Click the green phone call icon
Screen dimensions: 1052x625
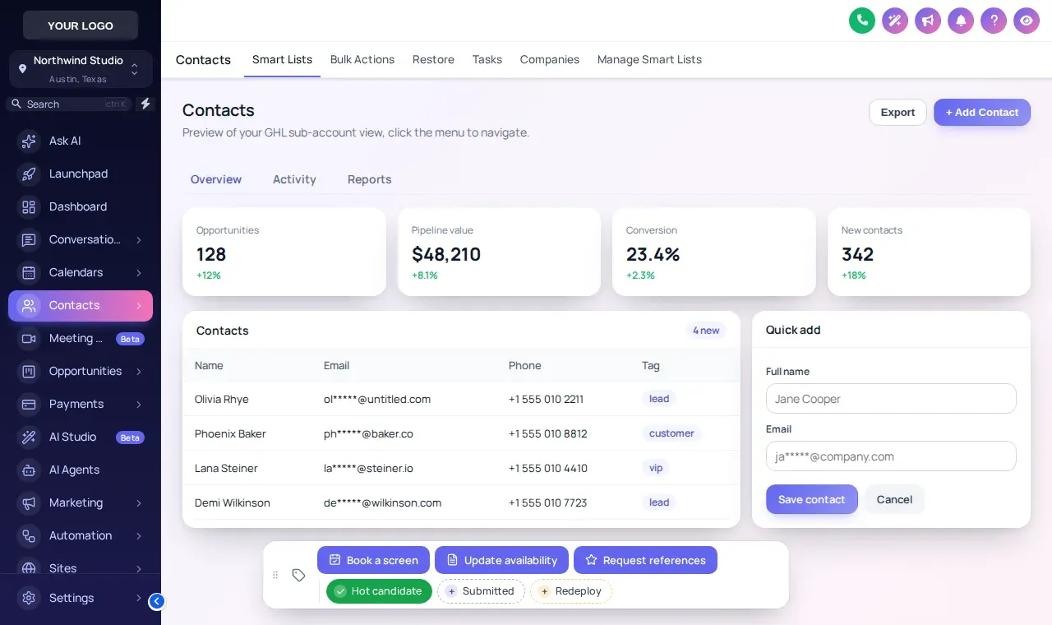click(862, 21)
